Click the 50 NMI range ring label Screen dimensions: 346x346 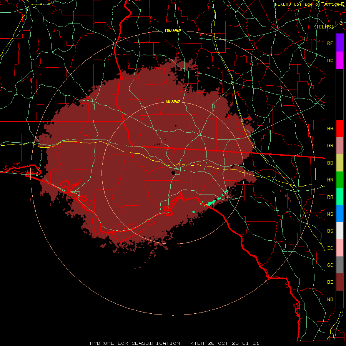(173, 101)
